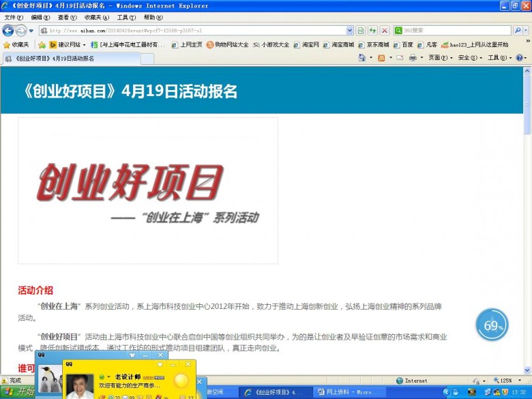Open the 收藏夹(A) menu
This screenshot has width=532, height=399.
[97, 17]
